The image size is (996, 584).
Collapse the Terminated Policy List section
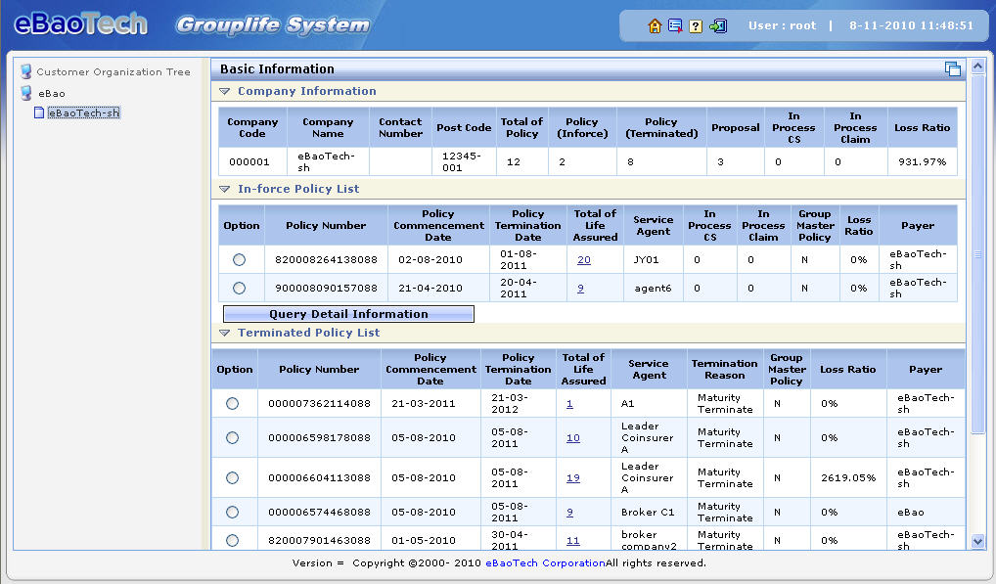coord(224,333)
